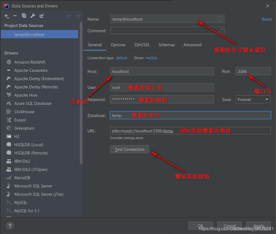The image size is (276, 234).
Task: Select Apache Hive driver
Action: click(x=26, y=95)
